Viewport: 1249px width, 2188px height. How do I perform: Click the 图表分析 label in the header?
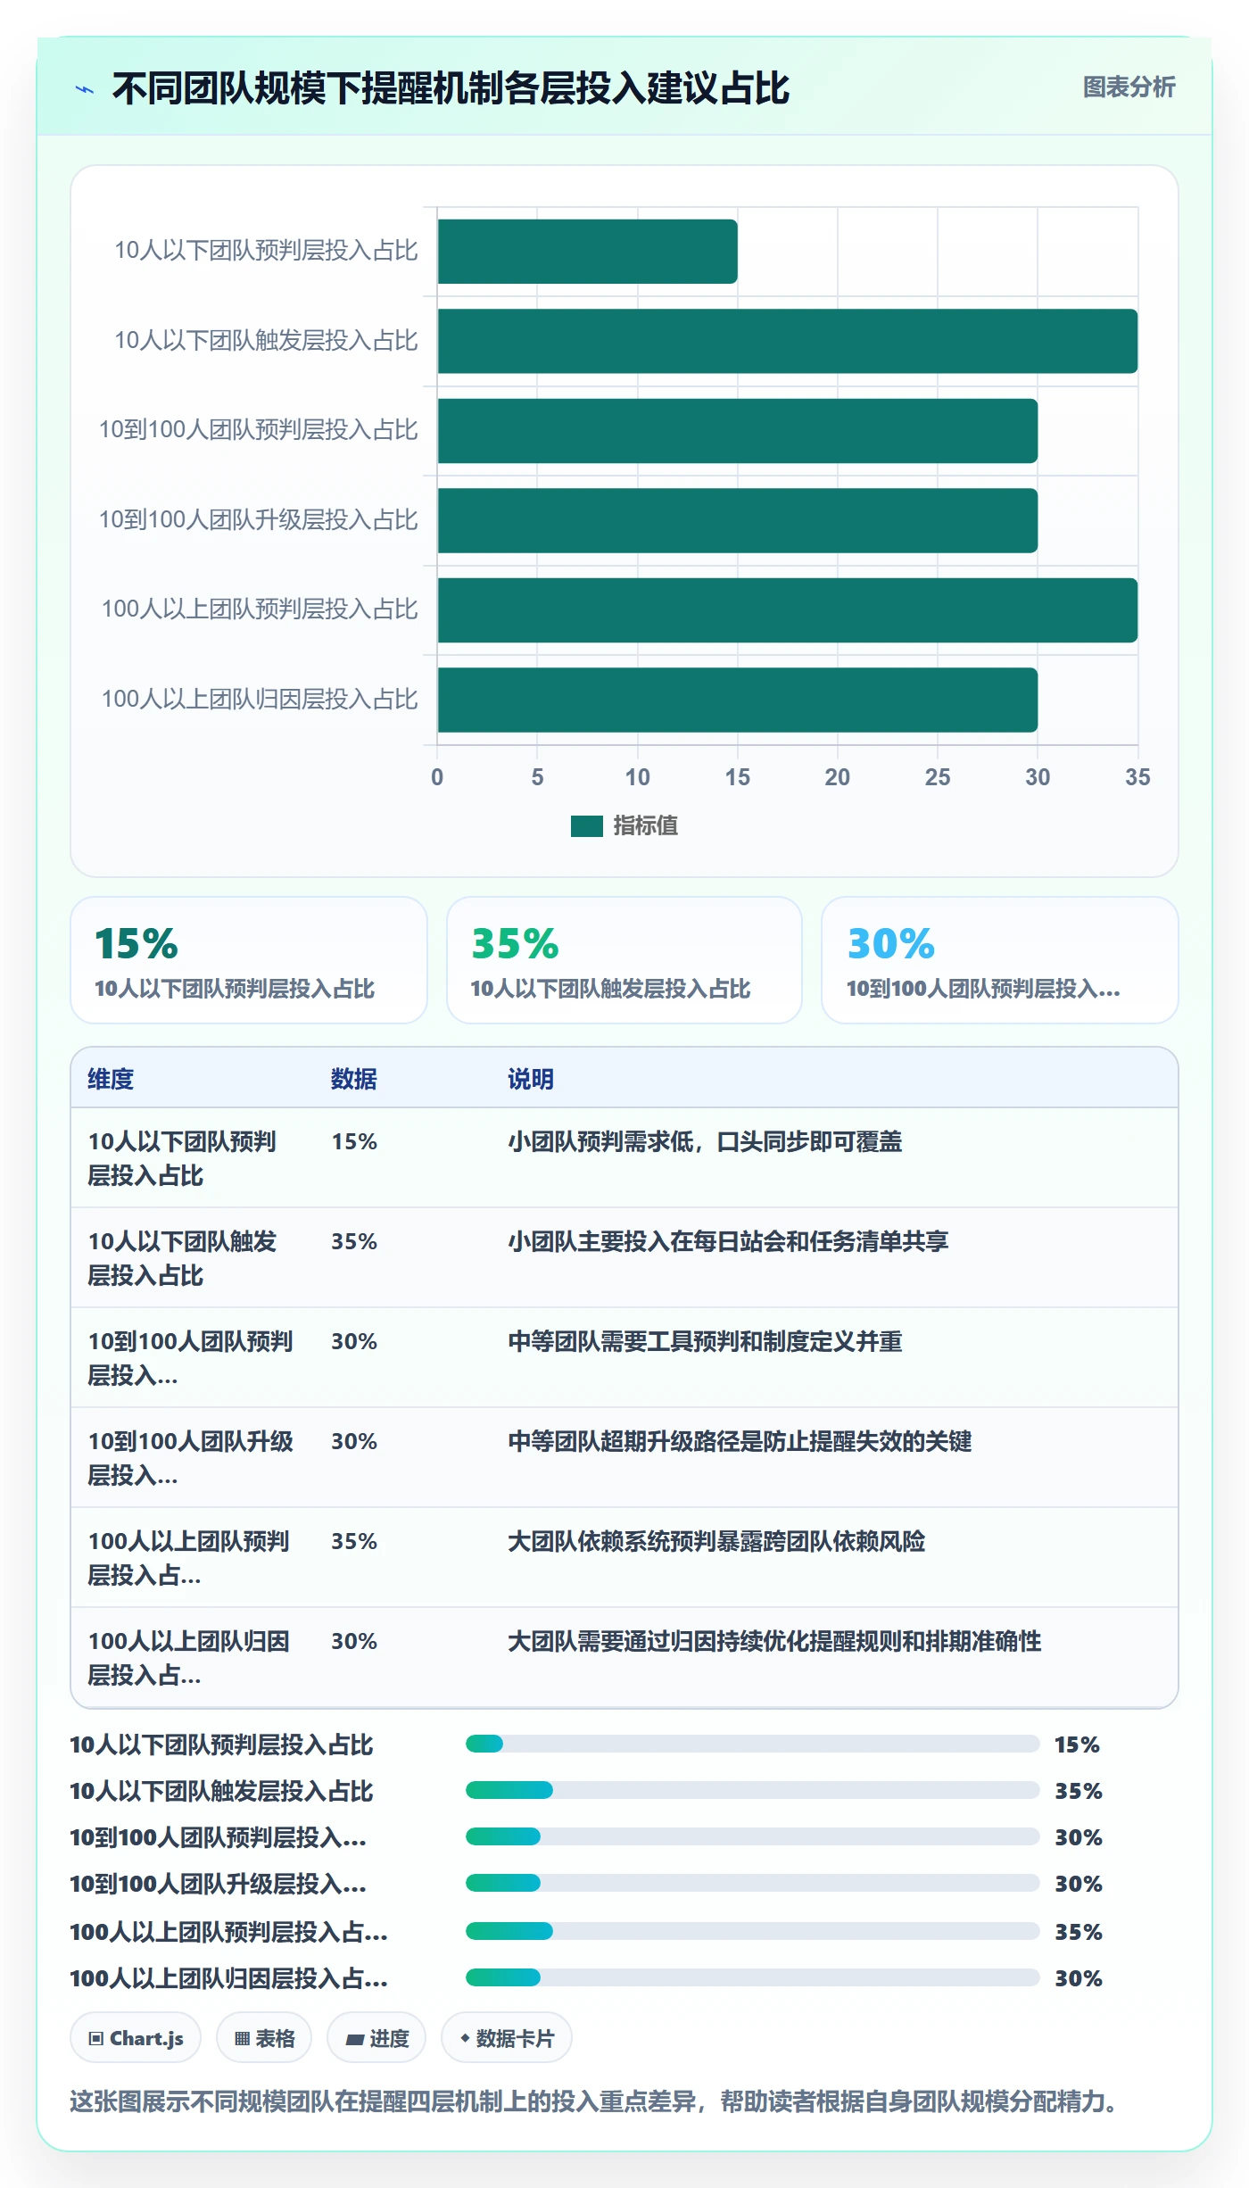tap(1129, 87)
